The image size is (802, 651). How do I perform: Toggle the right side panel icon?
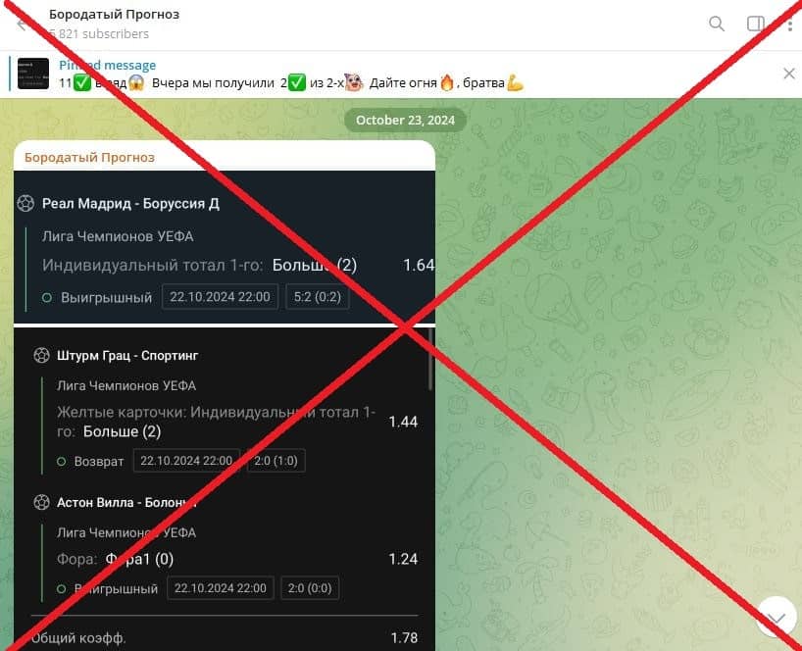click(755, 25)
